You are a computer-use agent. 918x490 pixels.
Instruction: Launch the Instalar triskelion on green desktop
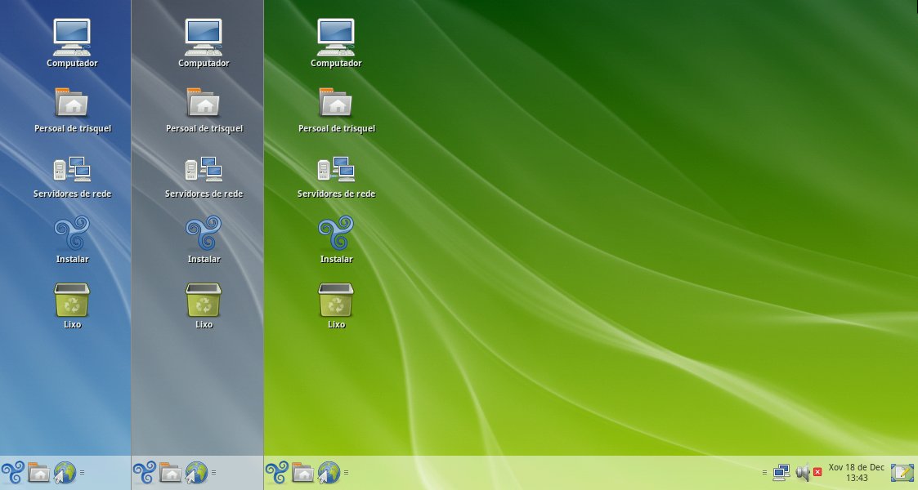coord(336,233)
